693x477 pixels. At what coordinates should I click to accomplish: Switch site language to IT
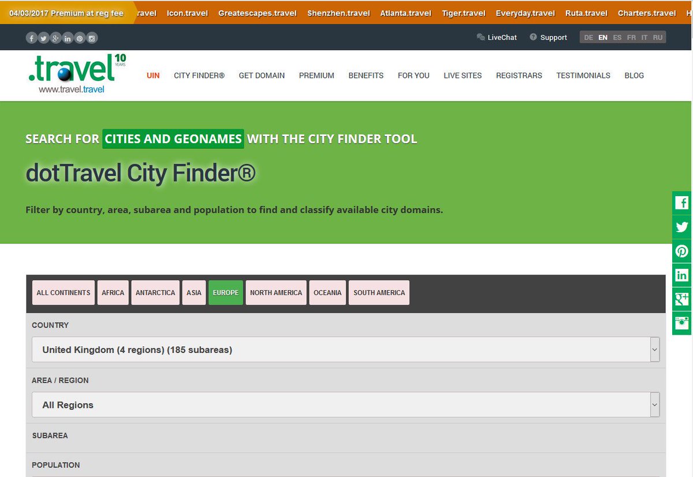click(x=644, y=37)
